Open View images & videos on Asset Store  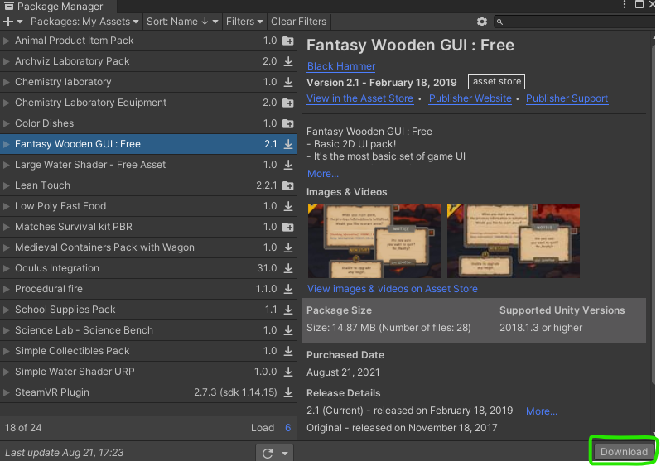coord(393,289)
